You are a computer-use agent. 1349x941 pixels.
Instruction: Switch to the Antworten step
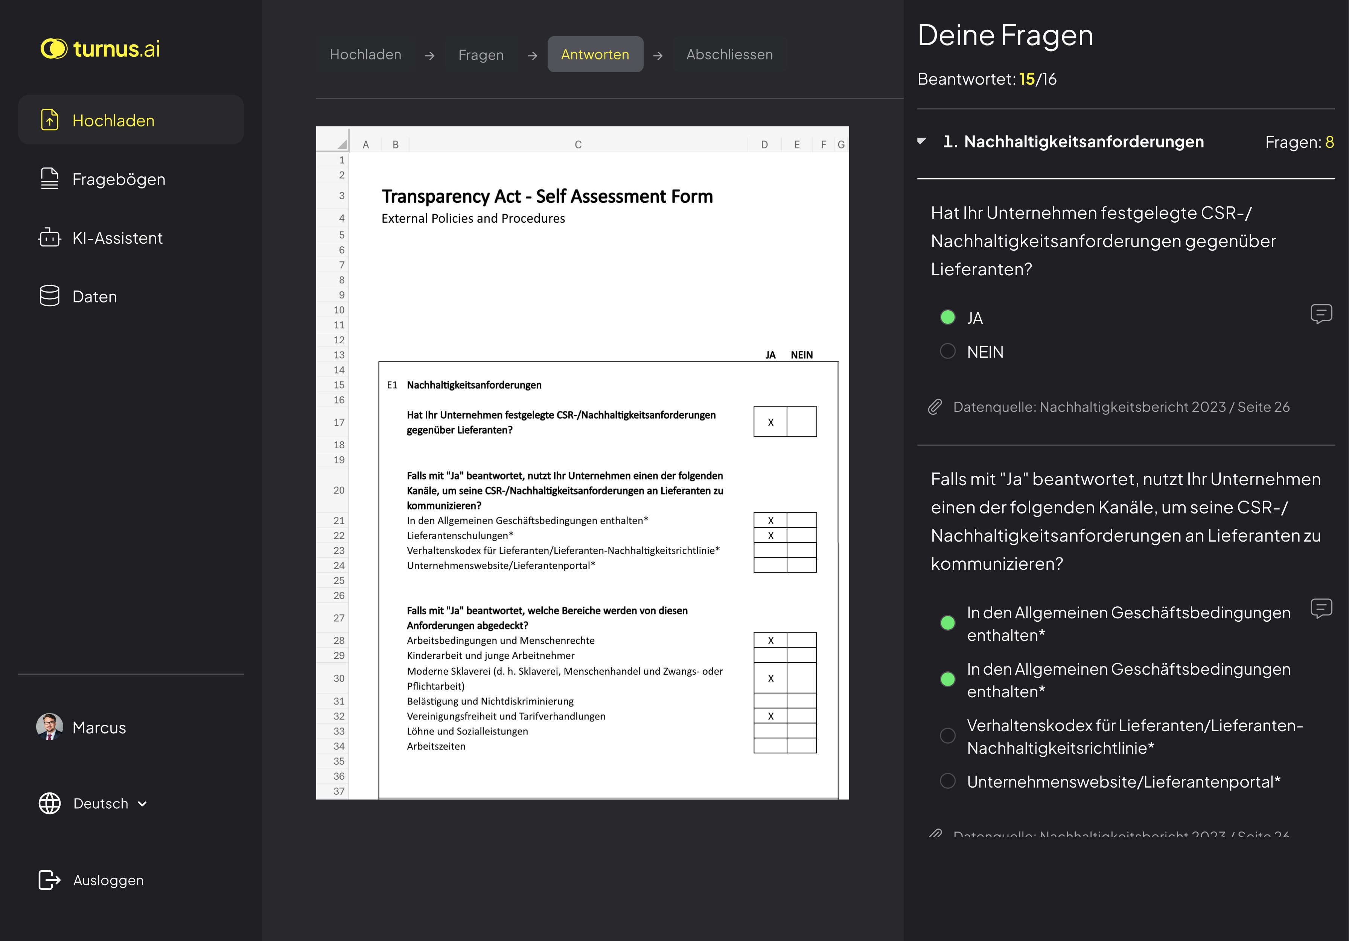click(x=595, y=55)
